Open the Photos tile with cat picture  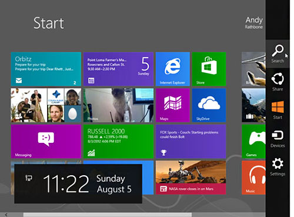pyautogui.click(x=118, y=105)
